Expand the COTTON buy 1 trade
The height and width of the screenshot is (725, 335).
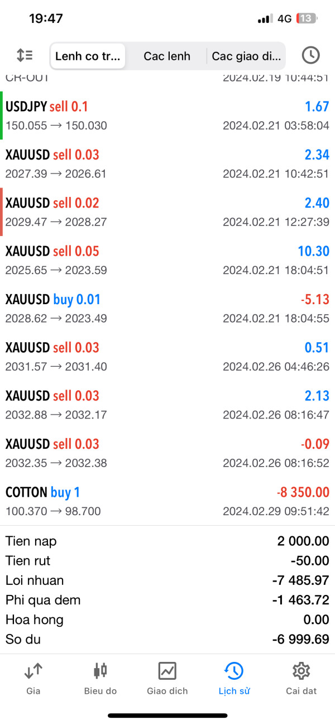tap(167, 501)
